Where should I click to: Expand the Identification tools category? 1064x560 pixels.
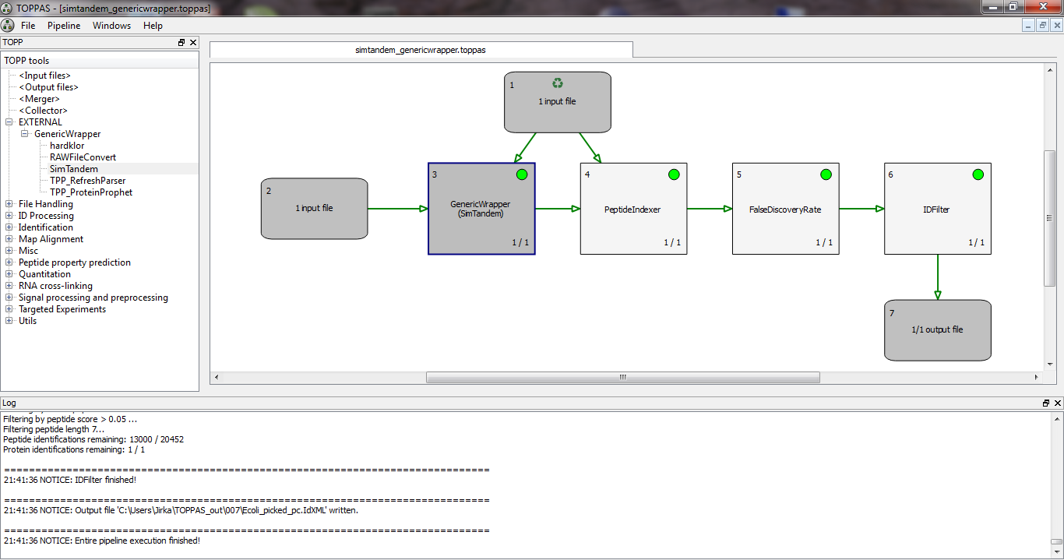pyautogui.click(x=9, y=227)
